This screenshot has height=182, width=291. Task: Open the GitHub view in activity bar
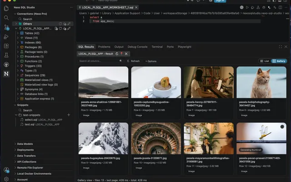pyautogui.click(x=6, y=65)
